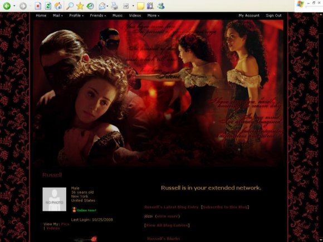Click Russell's NO PHOTO profile thumbnail
323x242 pixels.
[55, 199]
